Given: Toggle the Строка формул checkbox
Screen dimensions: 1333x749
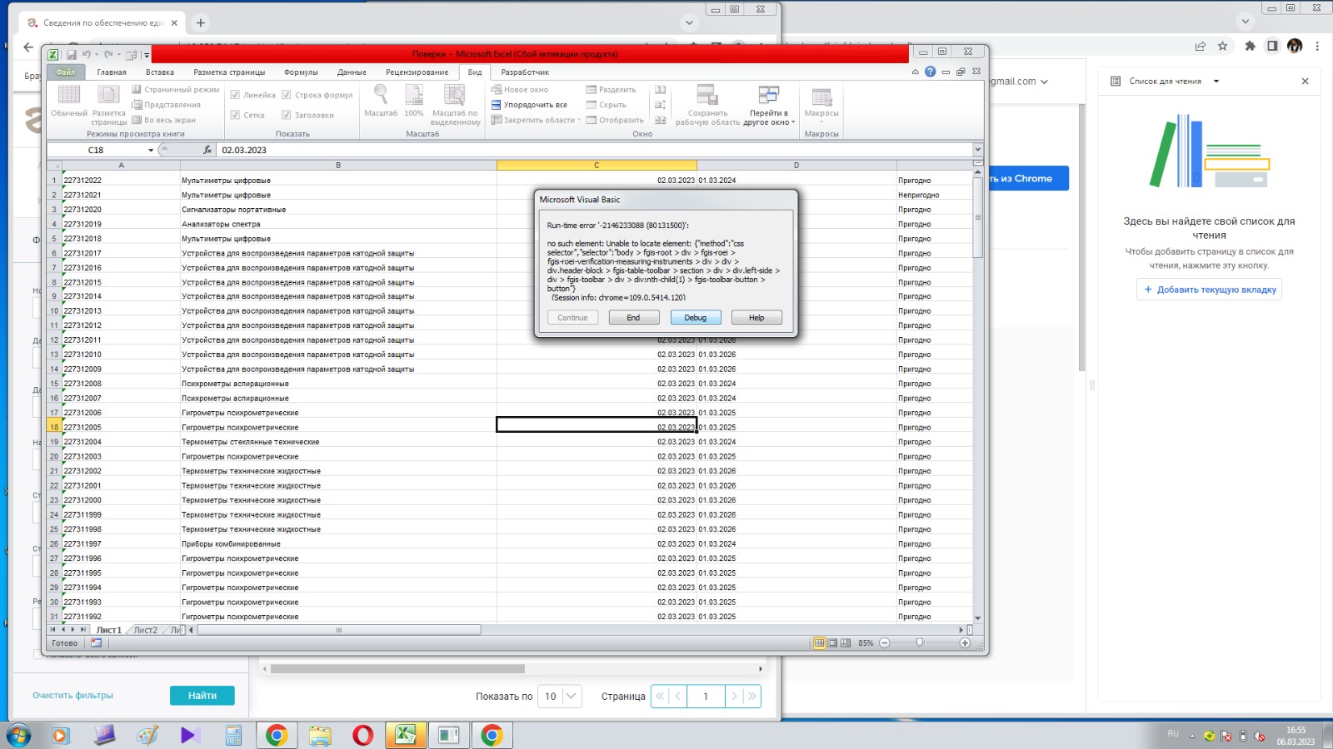Looking at the screenshot, I should [287, 95].
